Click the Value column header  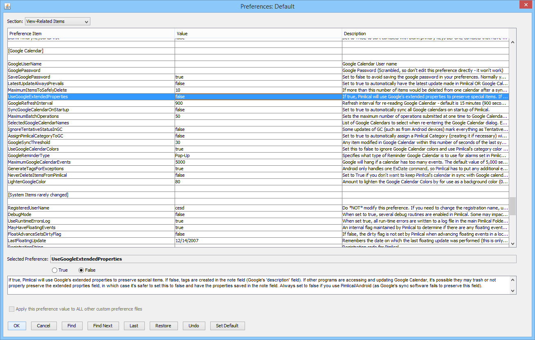pos(258,34)
